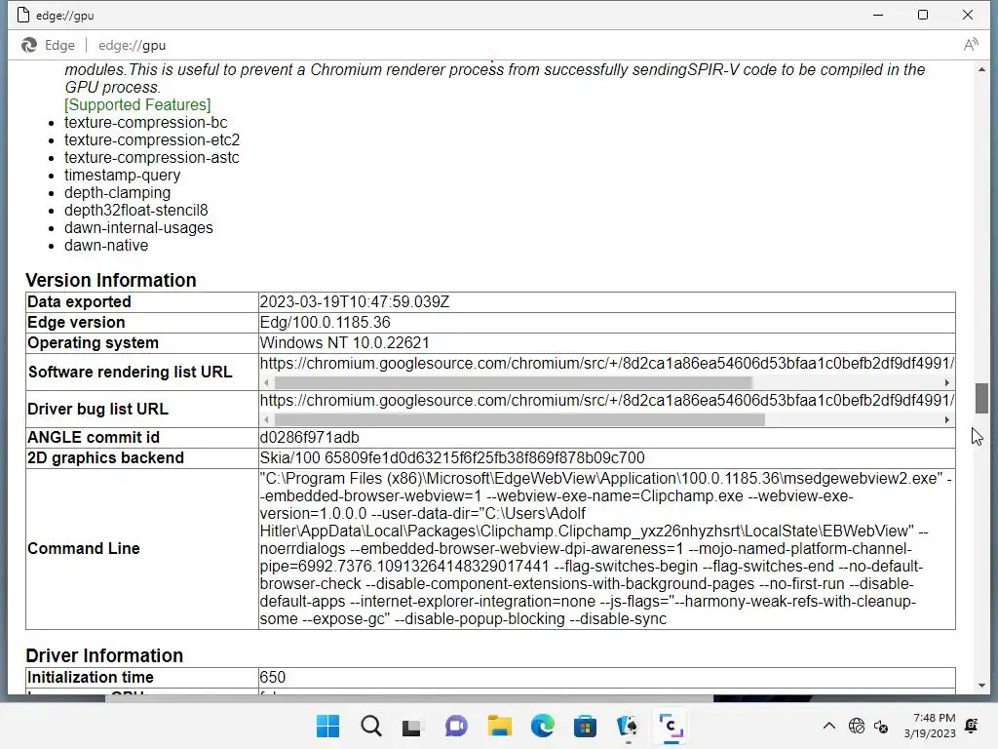The height and width of the screenshot is (749, 998).
Task: Open File Explorer from taskbar
Action: point(499,726)
